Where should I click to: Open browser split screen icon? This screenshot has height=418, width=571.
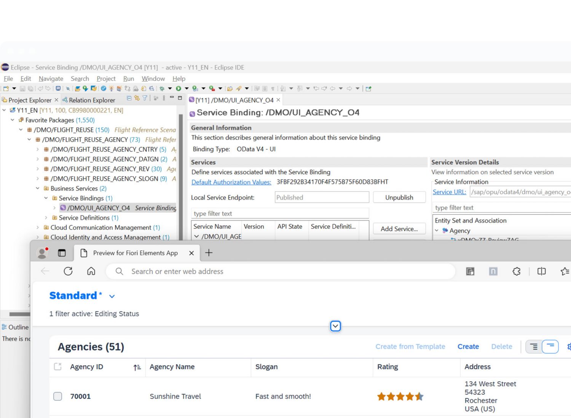pyautogui.click(x=541, y=271)
